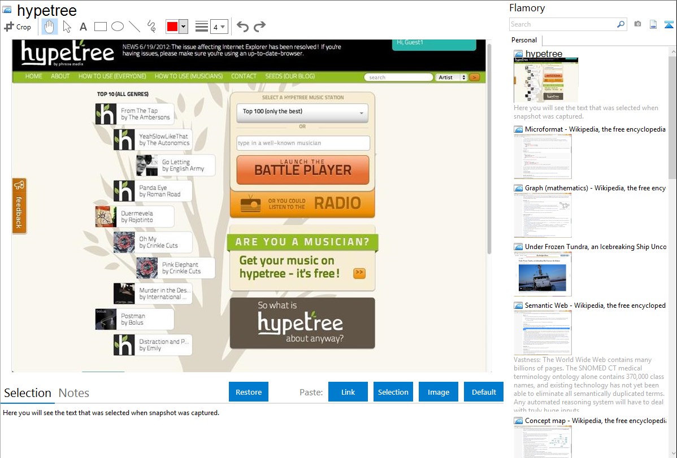Click the Paste Selection button
The width and height of the screenshot is (677, 458).
pos(393,392)
